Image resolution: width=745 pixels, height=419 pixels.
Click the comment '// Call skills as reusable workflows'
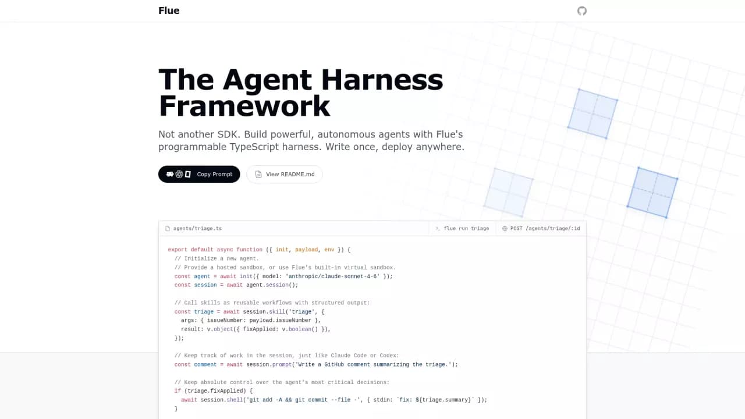pyautogui.click(x=272, y=303)
